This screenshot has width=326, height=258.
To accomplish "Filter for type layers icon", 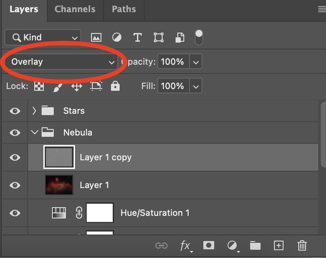I will pyautogui.click(x=137, y=37).
